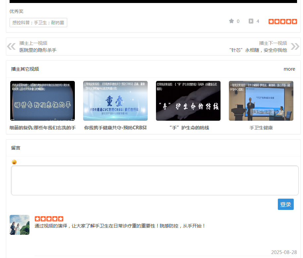The height and width of the screenshot is (258, 303).
Task: Open the 手卫生健康 video thumbnail
Action: 261,100
